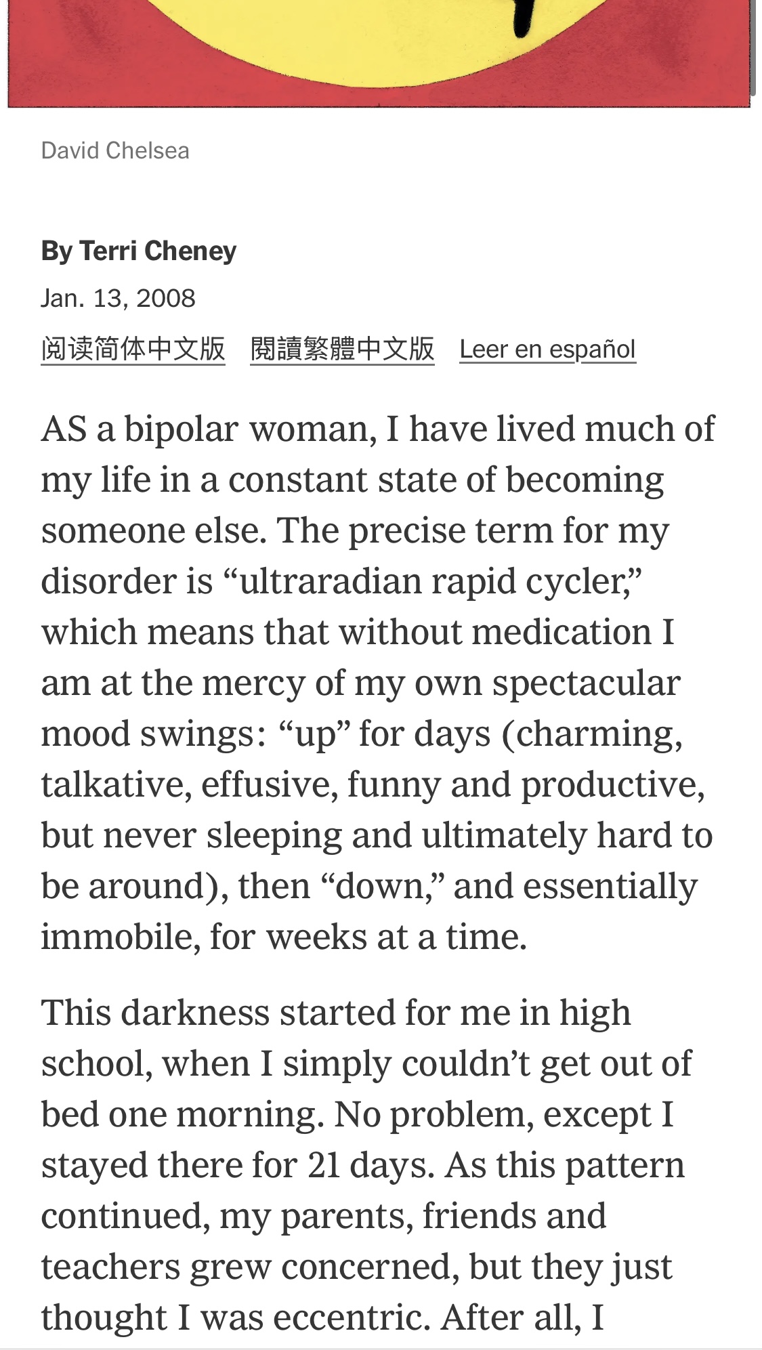Click the words "This darkness started"
This screenshot has height=1350, width=762.
click(218, 1013)
